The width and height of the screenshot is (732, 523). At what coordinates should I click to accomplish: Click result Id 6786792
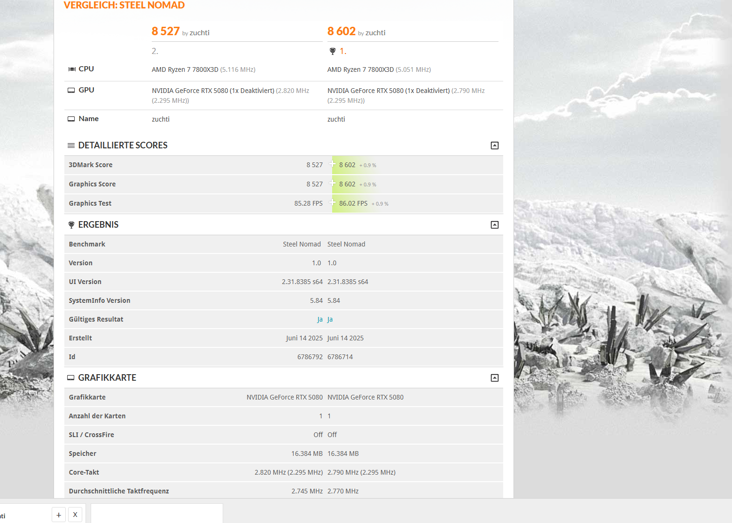click(310, 357)
